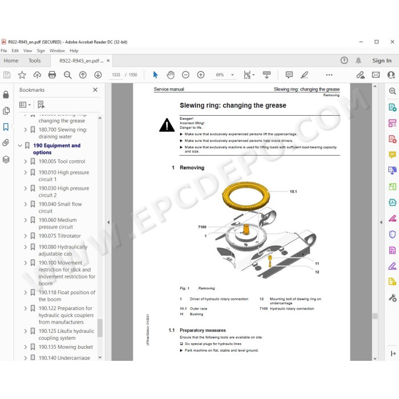Collapse 190 Equipment and options
Viewport: 399px width, 399px height.
click(20, 145)
